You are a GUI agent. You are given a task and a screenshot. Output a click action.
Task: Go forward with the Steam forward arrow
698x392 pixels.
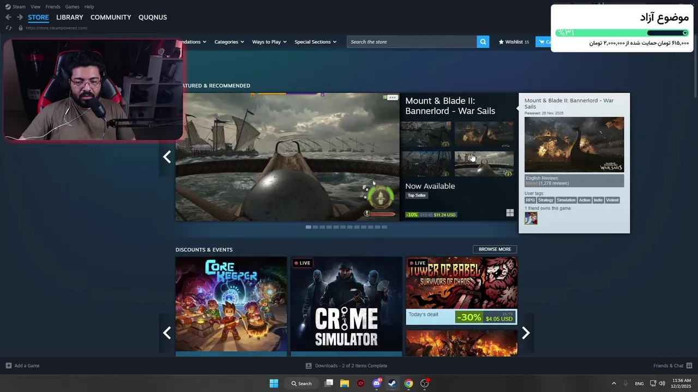[20, 17]
